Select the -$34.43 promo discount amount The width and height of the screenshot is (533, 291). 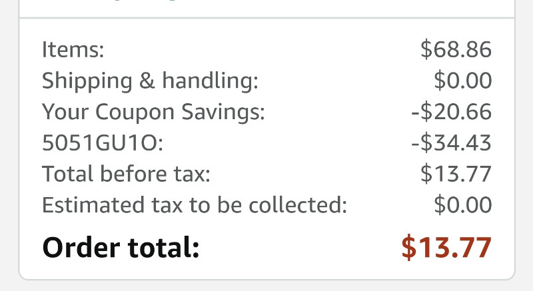coord(452,143)
